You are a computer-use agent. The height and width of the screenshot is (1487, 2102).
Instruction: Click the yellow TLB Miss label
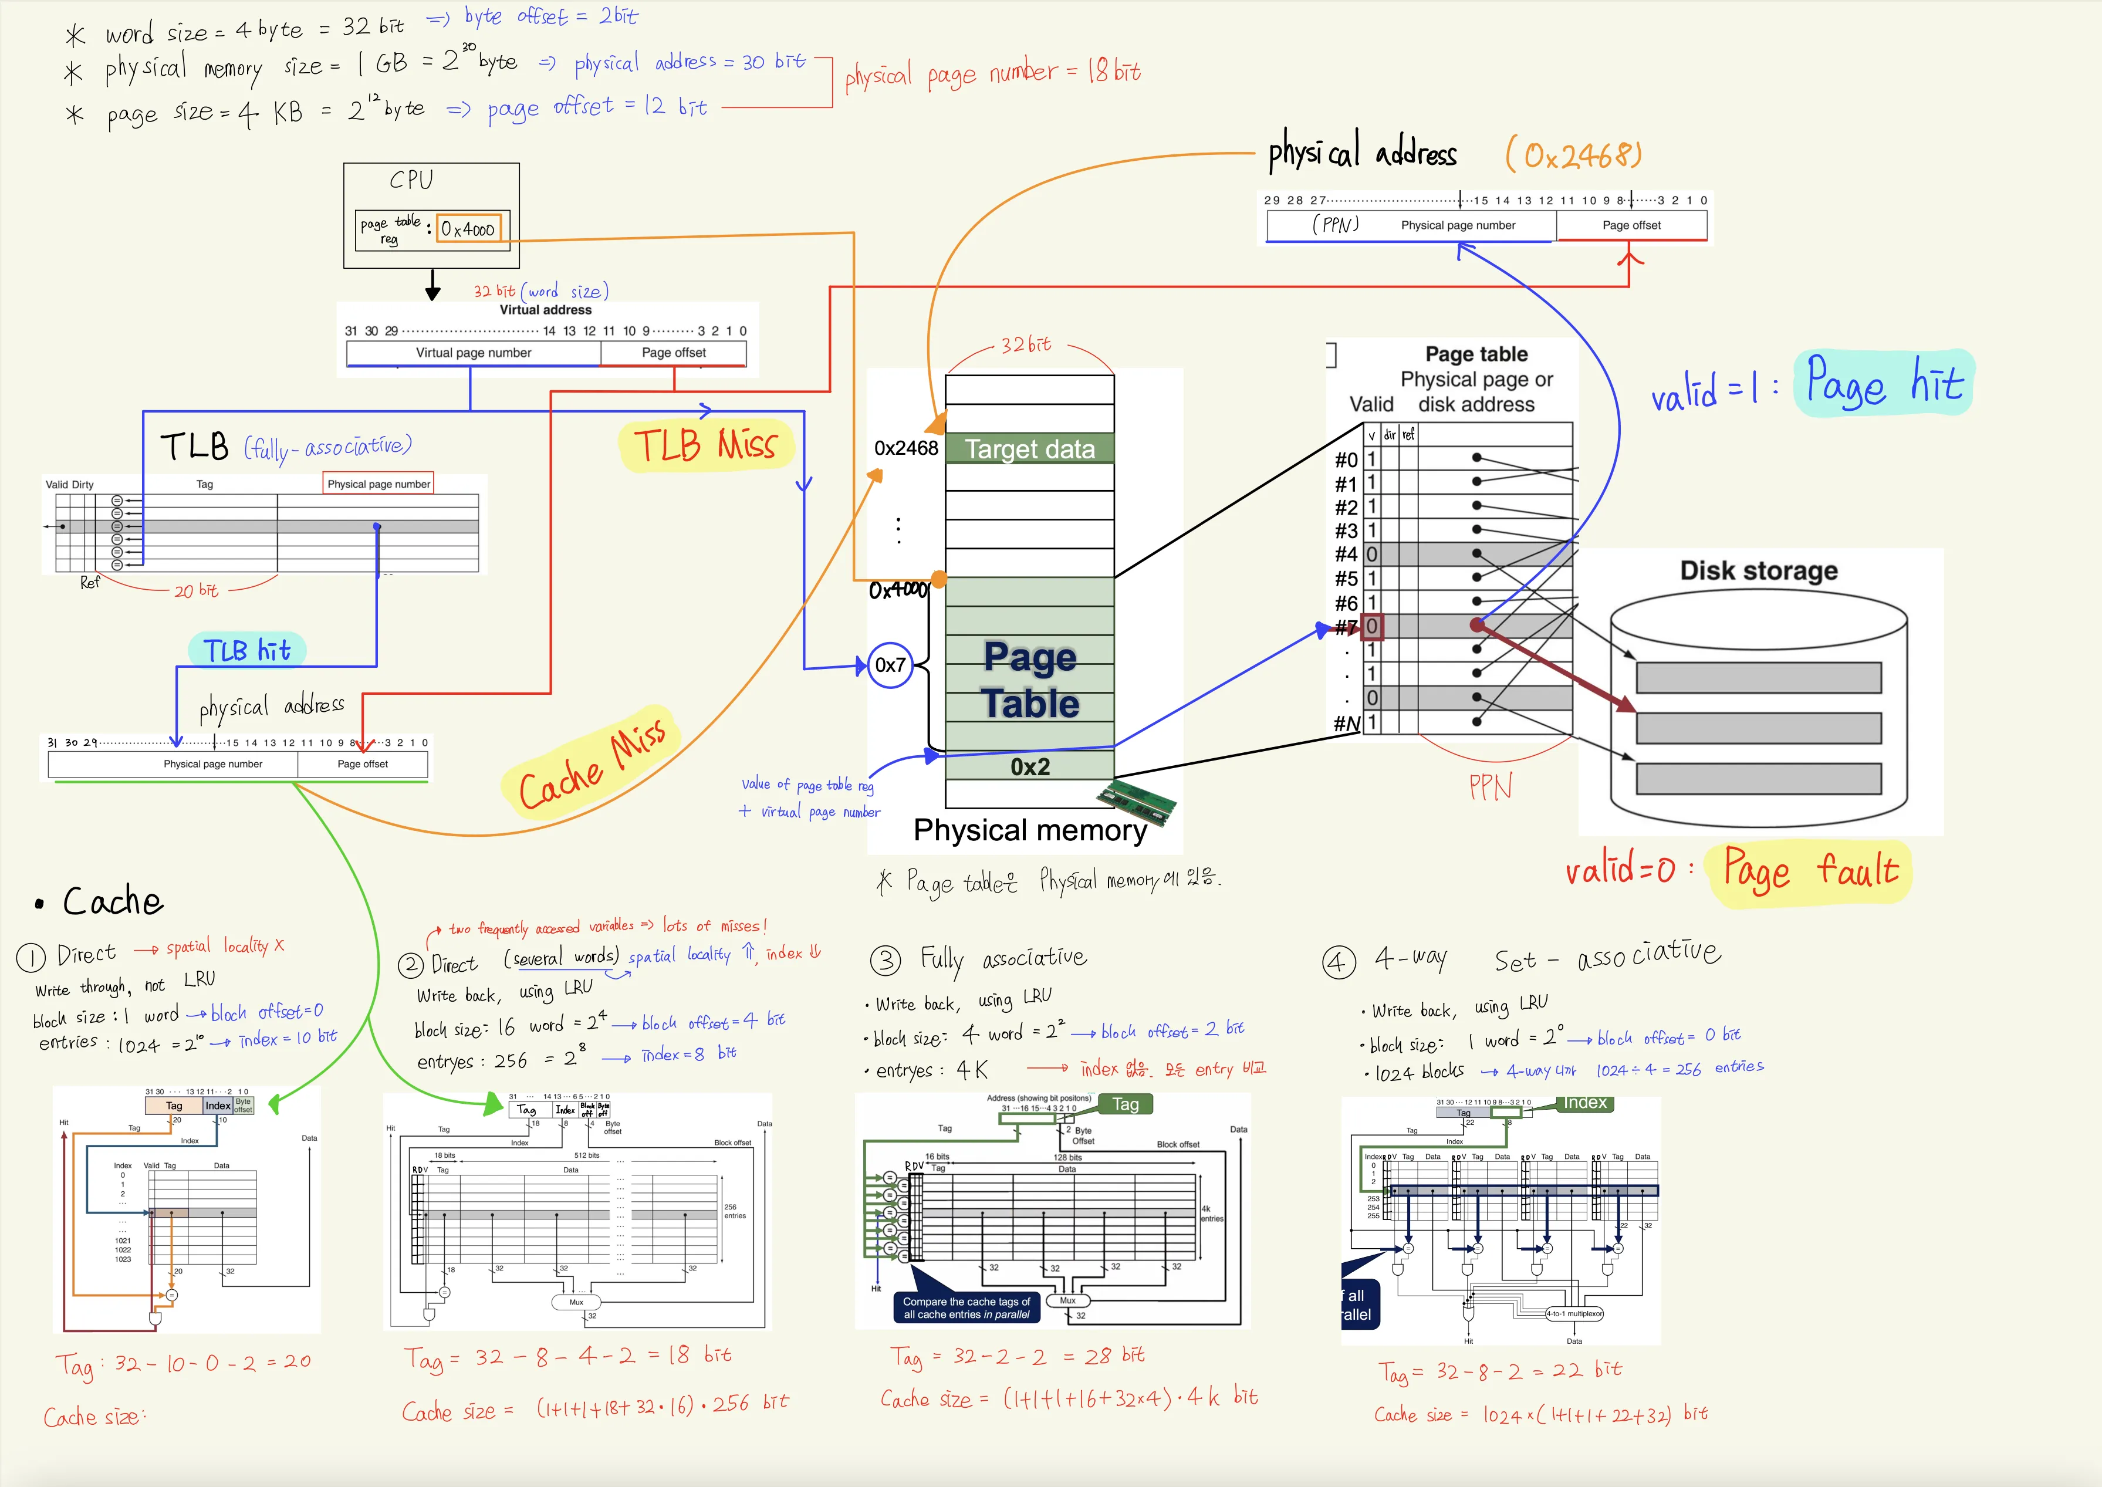[705, 446]
